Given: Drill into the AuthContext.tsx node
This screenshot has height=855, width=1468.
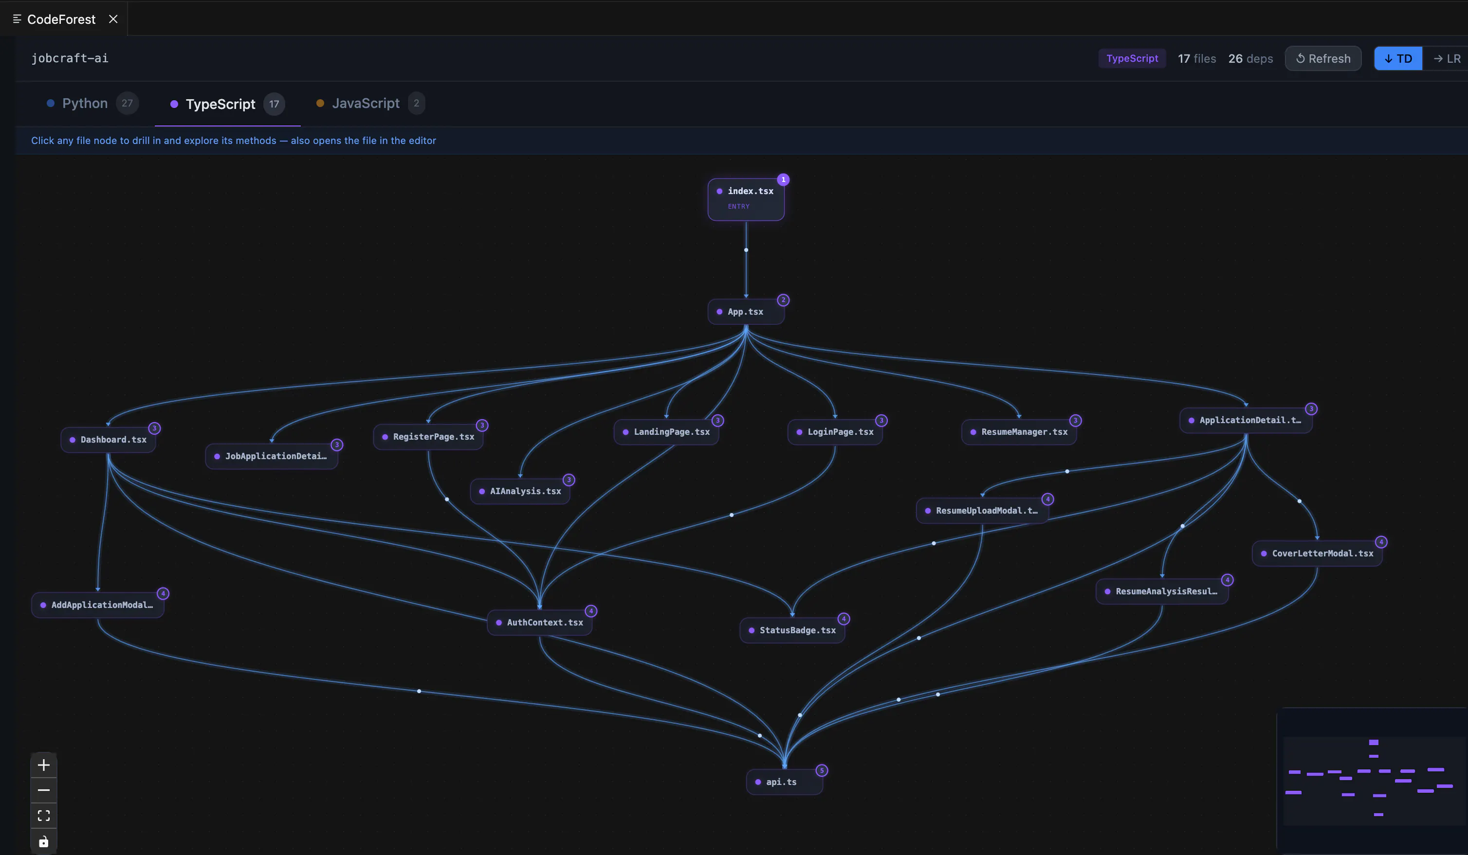Looking at the screenshot, I should pos(539,623).
